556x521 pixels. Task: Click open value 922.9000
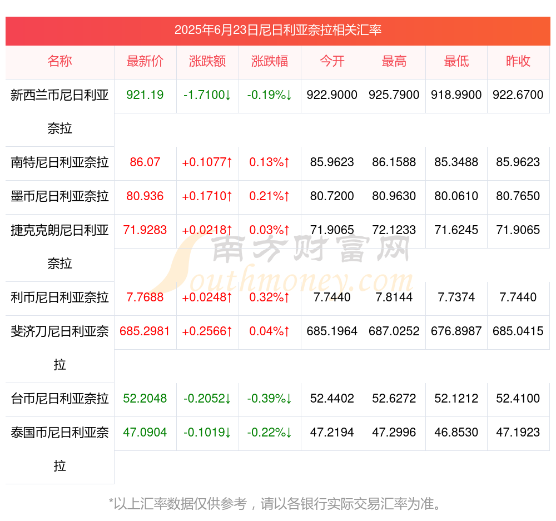(332, 95)
